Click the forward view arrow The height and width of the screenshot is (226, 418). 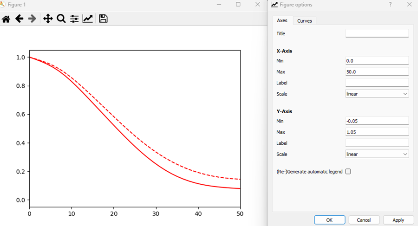click(32, 19)
